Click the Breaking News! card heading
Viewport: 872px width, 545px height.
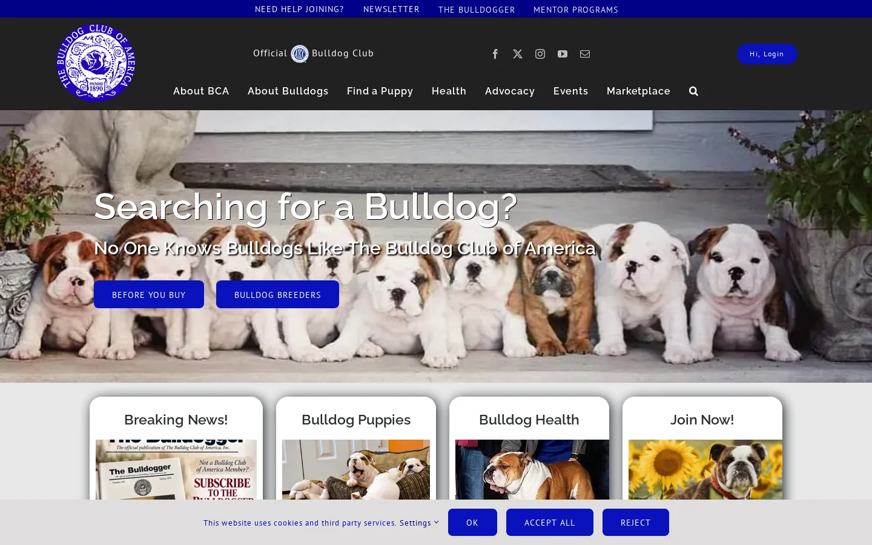tap(176, 420)
